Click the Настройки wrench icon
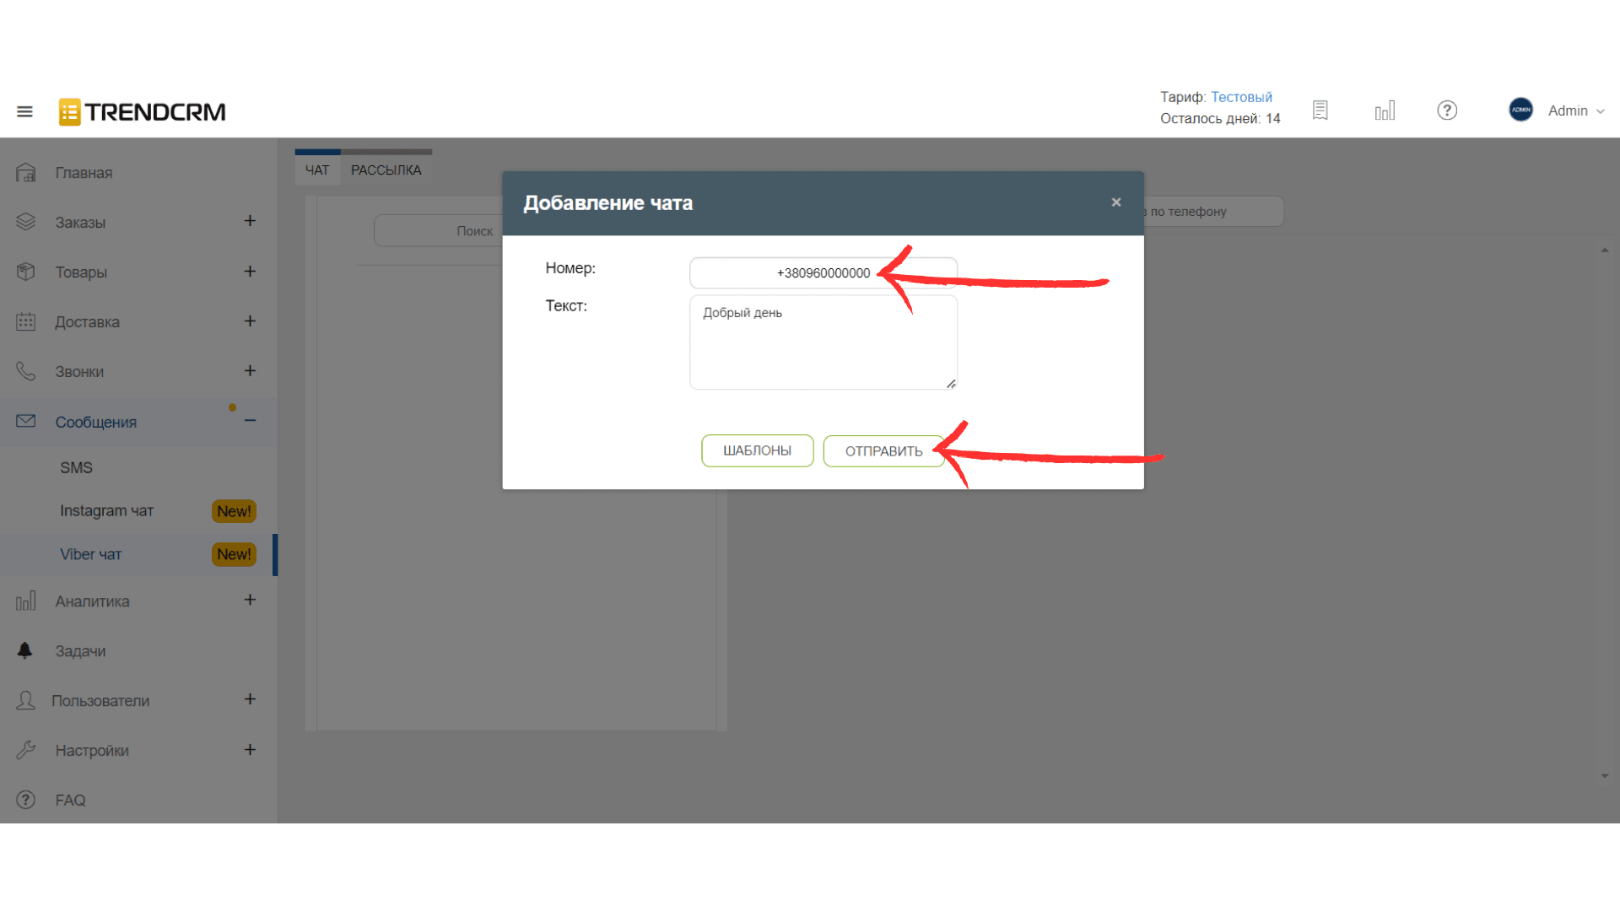The width and height of the screenshot is (1620, 911). coord(26,750)
